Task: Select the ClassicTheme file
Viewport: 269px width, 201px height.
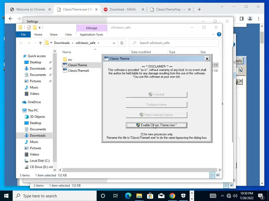Action: (77, 65)
